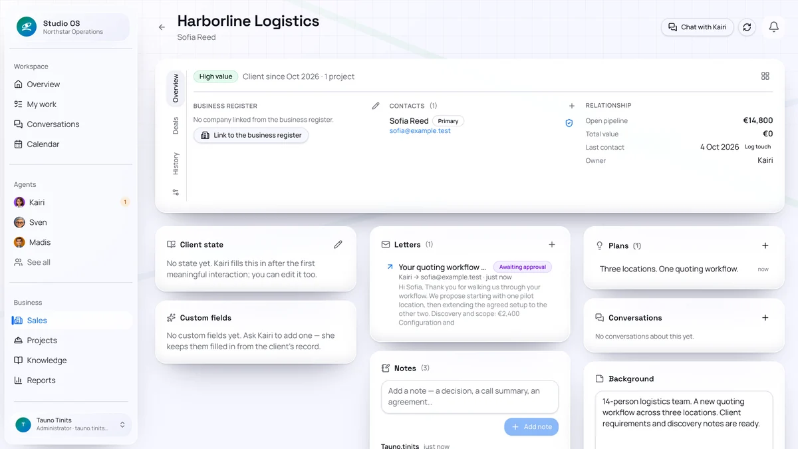Viewport: 798px width, 449px height.
Task: Start a new conversation with the plus icon
Action: 765,318
